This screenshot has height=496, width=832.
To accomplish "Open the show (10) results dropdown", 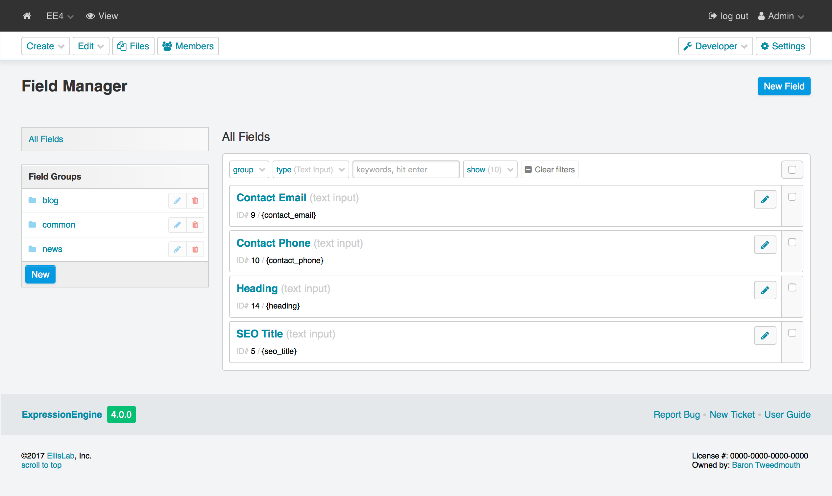I will click(490, 169).
